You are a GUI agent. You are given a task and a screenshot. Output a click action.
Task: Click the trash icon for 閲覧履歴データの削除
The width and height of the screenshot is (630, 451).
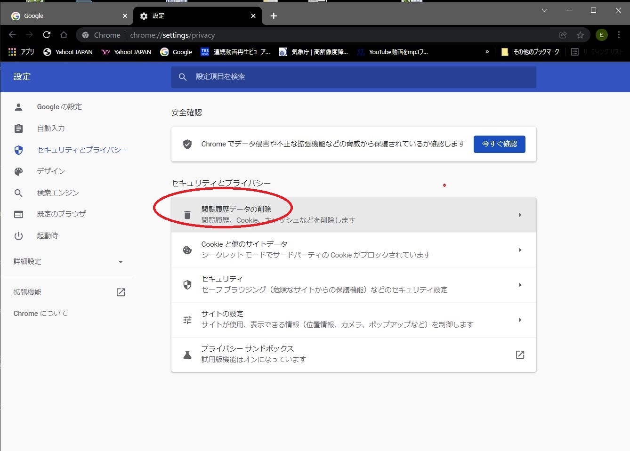point(187,215)
